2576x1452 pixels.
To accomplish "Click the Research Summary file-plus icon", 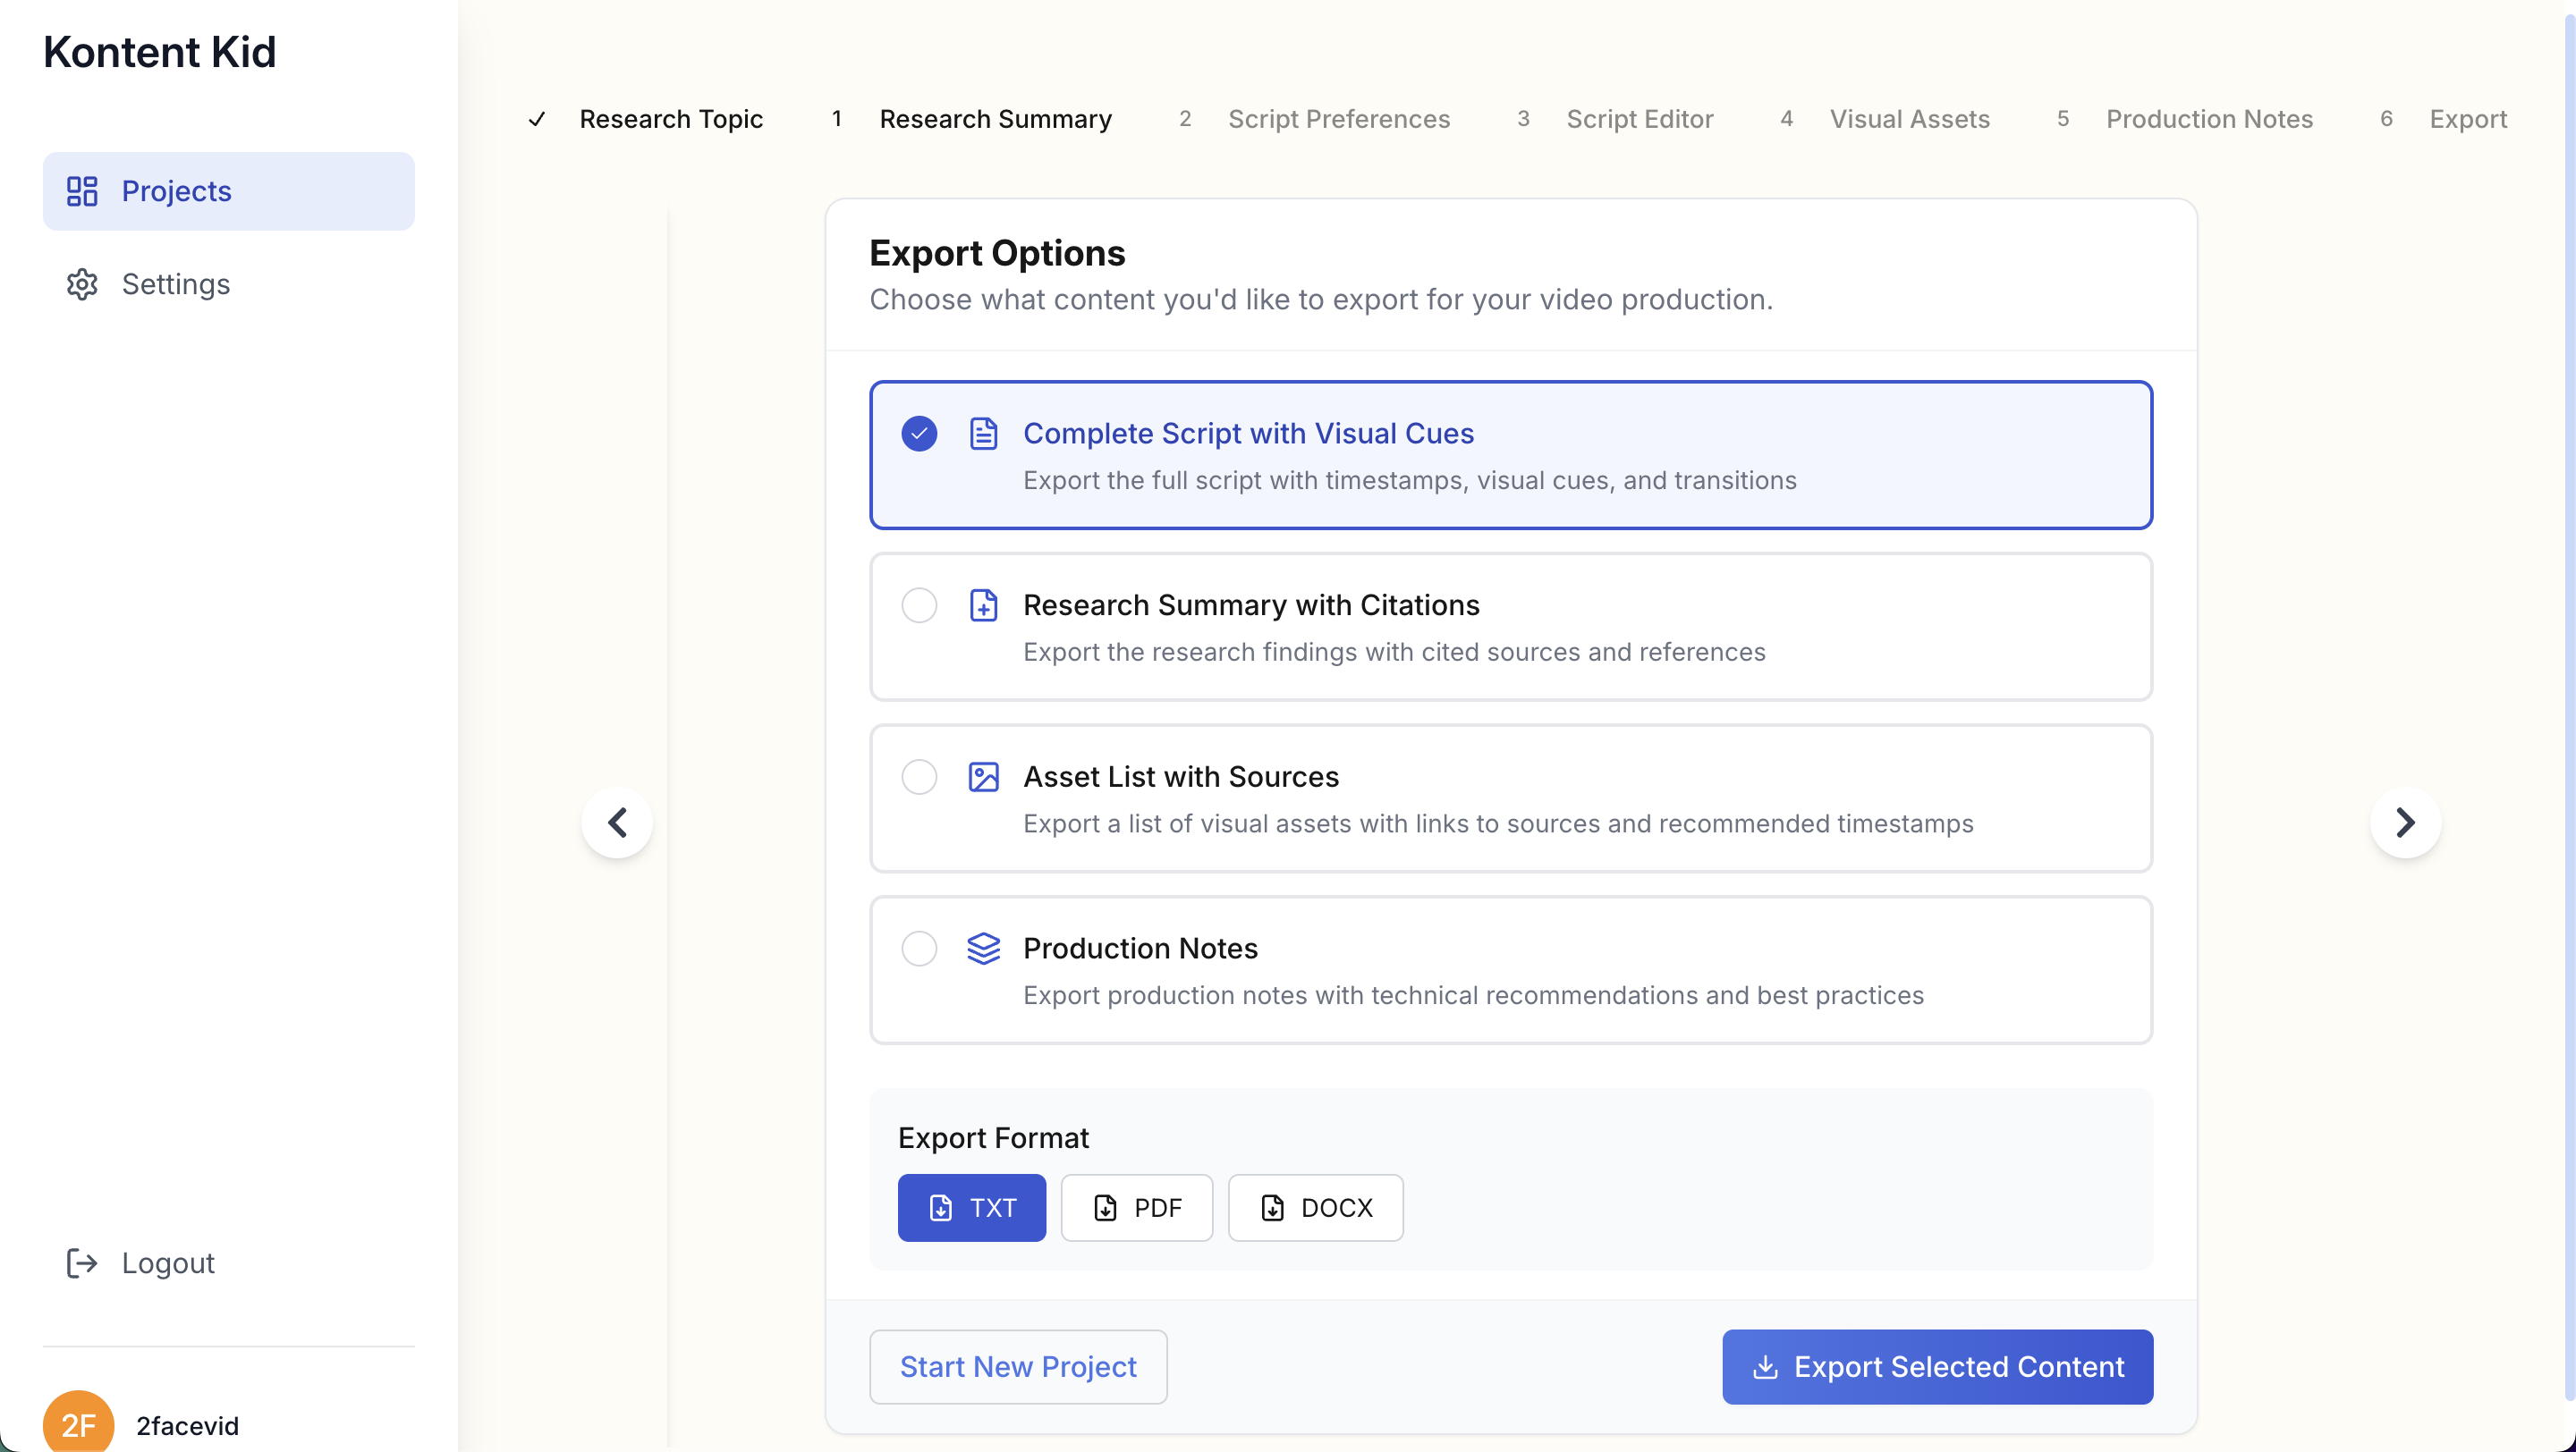I will click(x=983, y=605).
